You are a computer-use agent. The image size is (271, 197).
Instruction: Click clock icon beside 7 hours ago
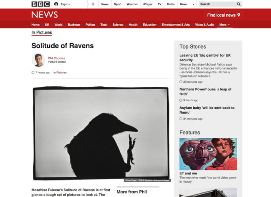pyautogui.click(x=33, y=72)
